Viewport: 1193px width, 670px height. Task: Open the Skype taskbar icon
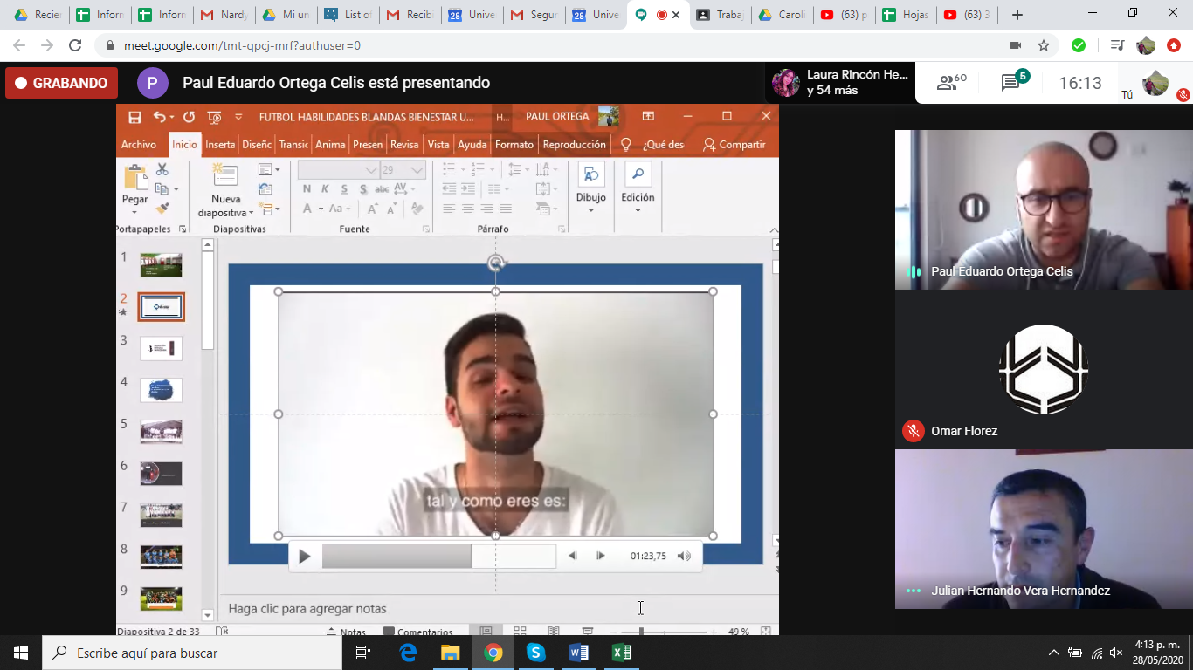point(535,653)
